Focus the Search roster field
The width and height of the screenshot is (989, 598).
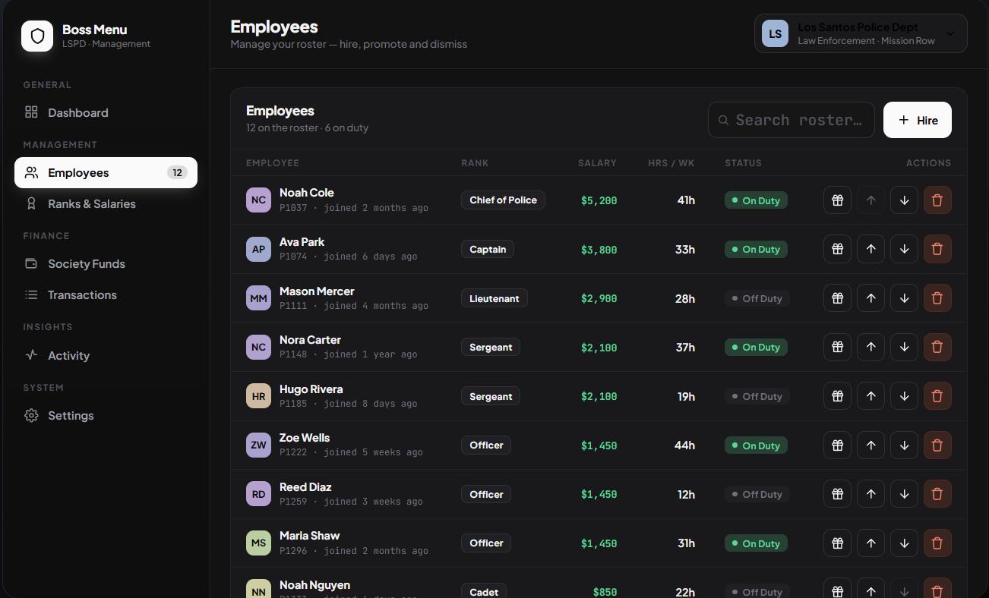(791, 120)
